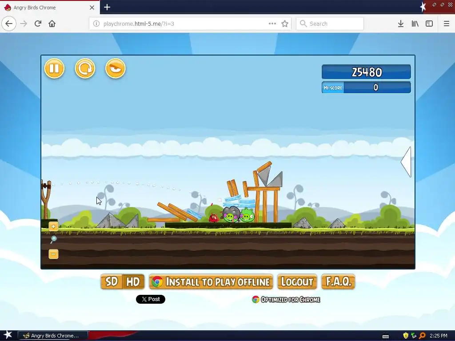This screenshot has width=455, height=341.
Task: Open the Downloads panel
Action: point(401,24)
